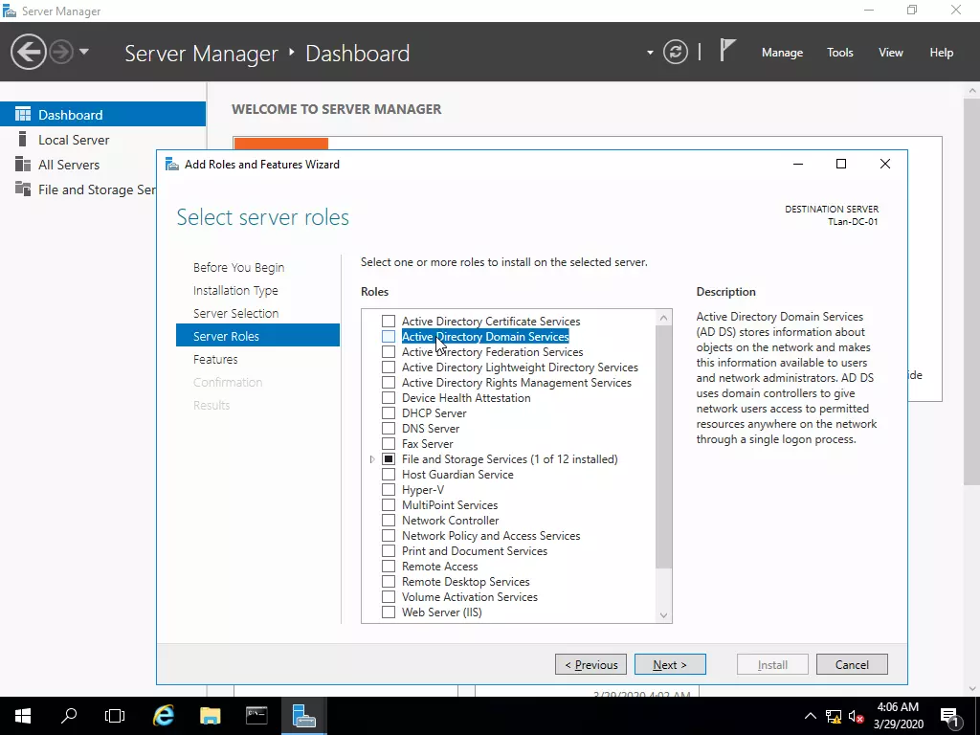
Task: Check Device Health Attestation role
Action: (389, 397)
